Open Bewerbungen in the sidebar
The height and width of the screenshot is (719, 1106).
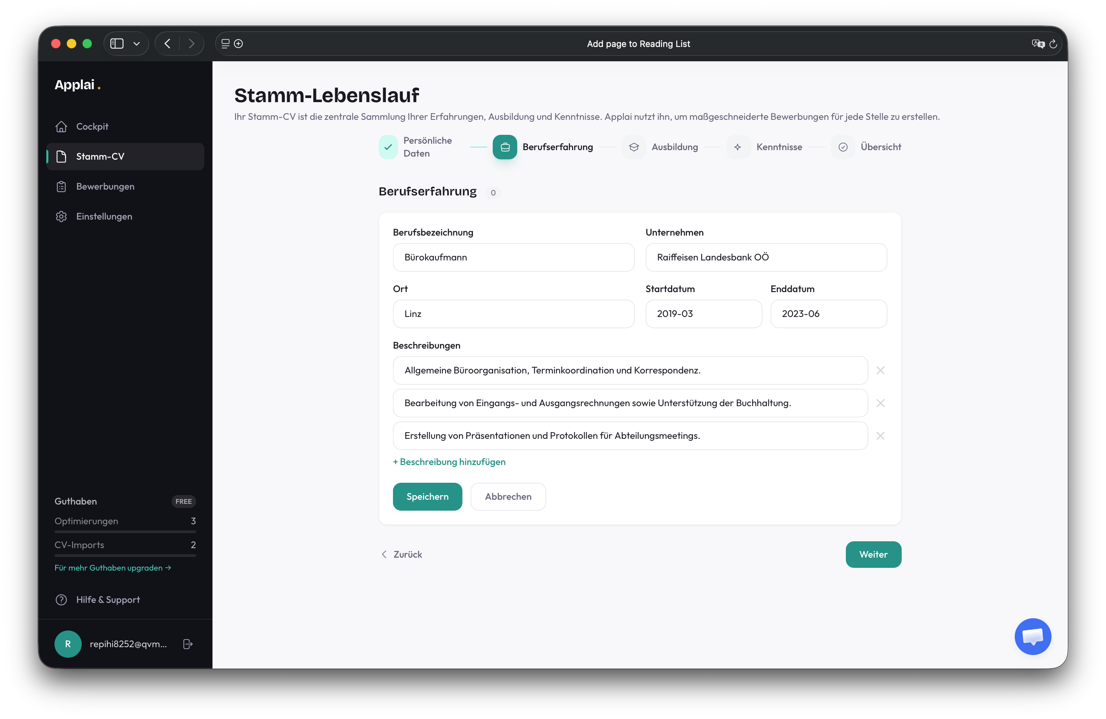point(125,186)
